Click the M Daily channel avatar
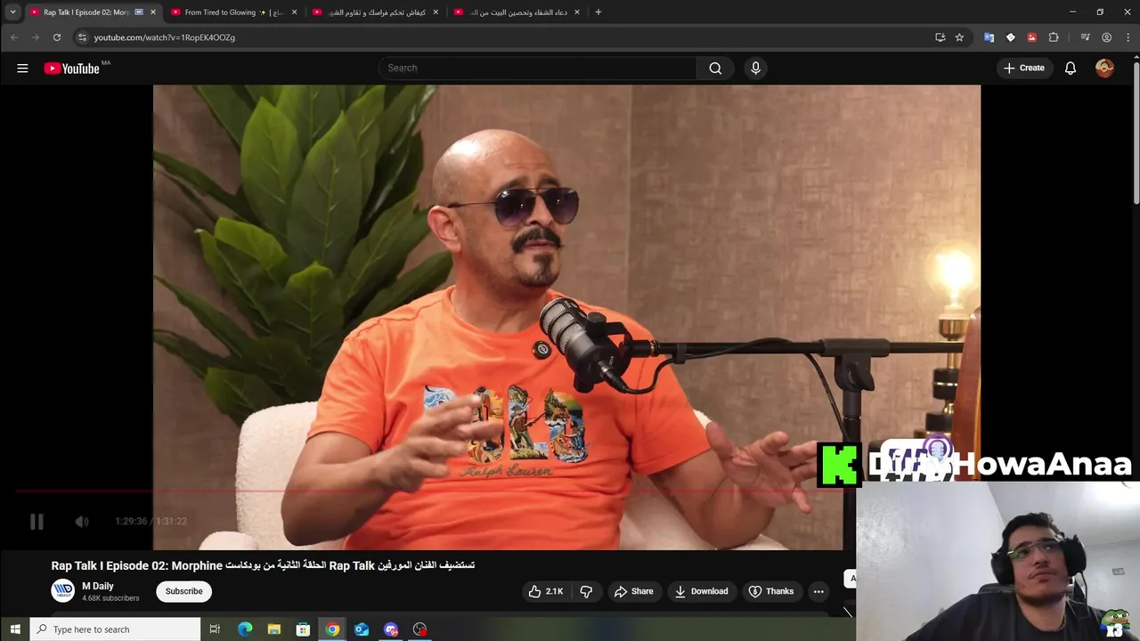Viewport: 1140px width, 641px height. (62, 591)
